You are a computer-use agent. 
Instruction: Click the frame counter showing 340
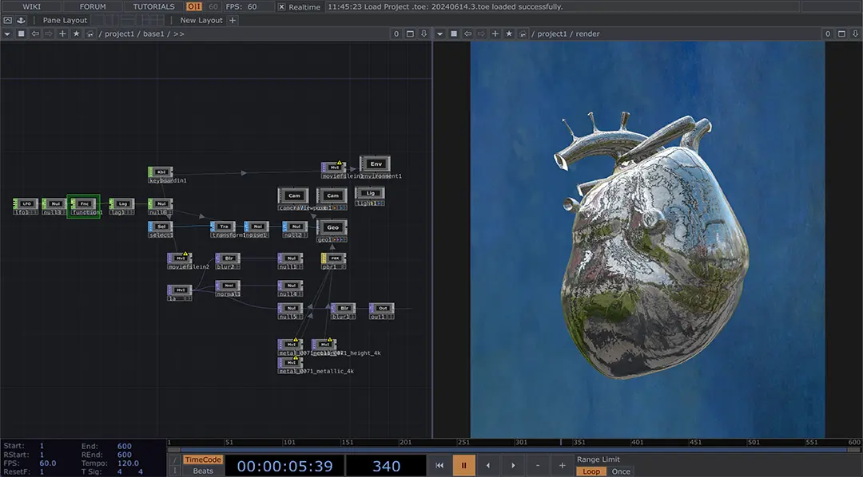387,466
